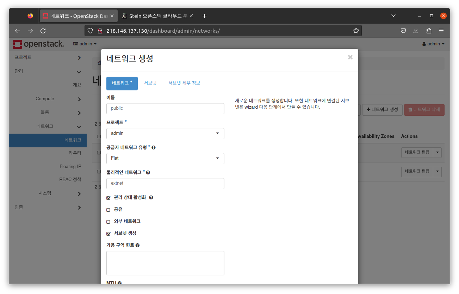Click the 네트워크 생성 button
The image size is (459, 294).
(382, 110)
